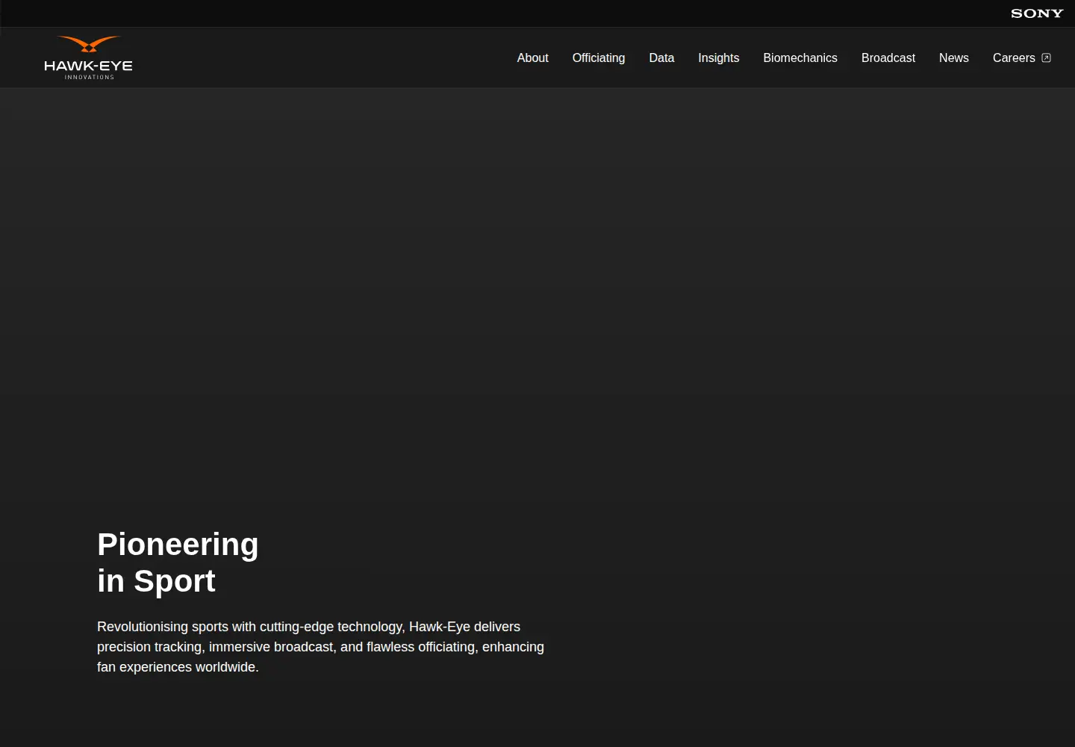1075x747 pixels.
Task: Click the external link icon beside Careers
Action: point(1046,58)
